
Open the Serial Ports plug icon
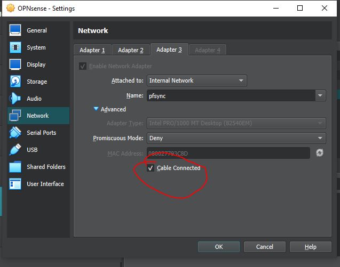[x=15, y=133]
